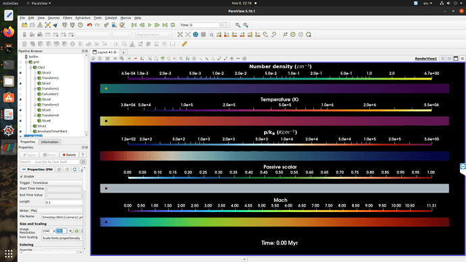Switch to the Information tab
This screenshot has height=262, width=466.
pyautogui.click(x=49, y=142)
